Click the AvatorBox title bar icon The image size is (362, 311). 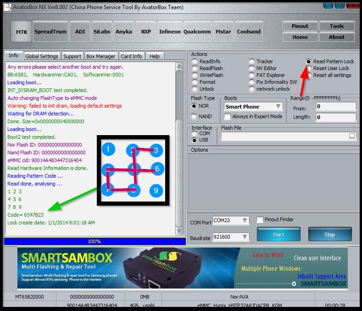tap(7, 7)
